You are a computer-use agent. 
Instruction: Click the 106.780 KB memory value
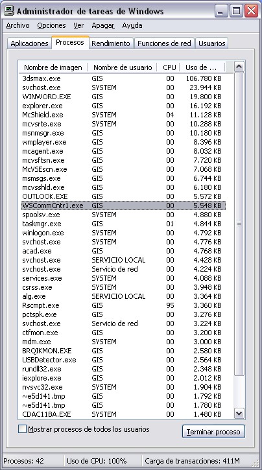(x=204, y=78)
